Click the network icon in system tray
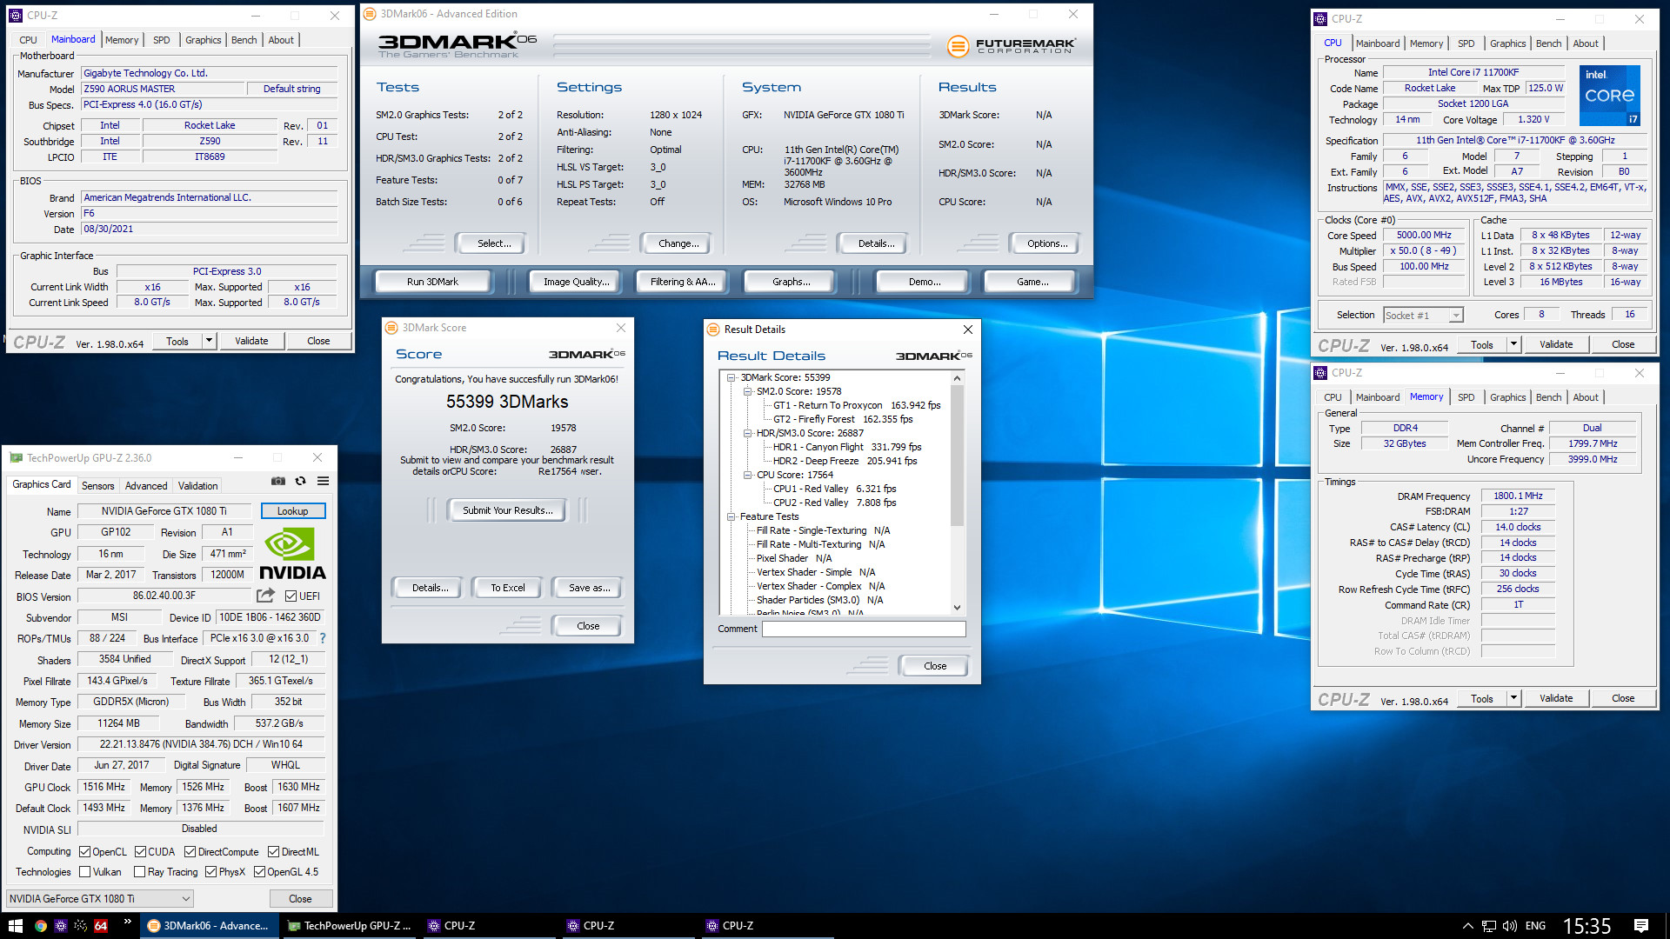The width and height of the screenshot is (1670, 939). tap(1489, 926)
